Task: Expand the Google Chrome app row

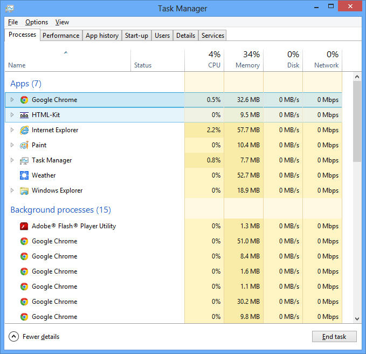Action: pyautogui.click(x=12, y=100)
